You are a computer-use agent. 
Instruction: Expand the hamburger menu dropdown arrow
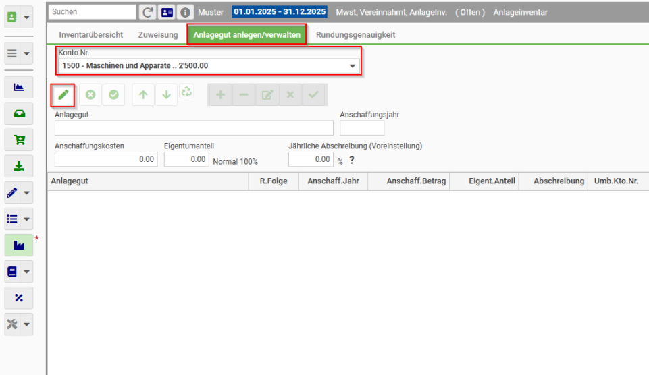click(27, 53)
